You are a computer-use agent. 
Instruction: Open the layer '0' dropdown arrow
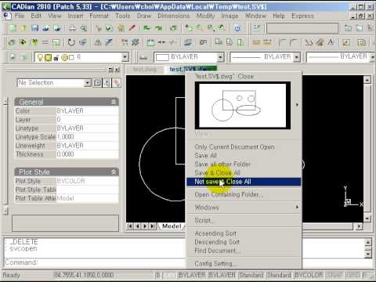click(125, 57)
